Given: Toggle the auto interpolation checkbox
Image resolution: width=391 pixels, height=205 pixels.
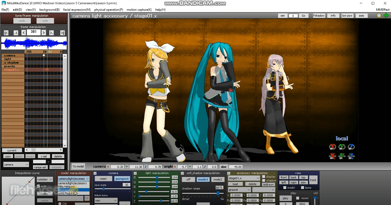Looking at the screenshot, I should coord(39,186).
